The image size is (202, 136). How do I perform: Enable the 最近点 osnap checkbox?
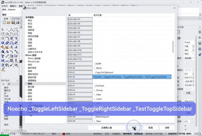point(2,90)
